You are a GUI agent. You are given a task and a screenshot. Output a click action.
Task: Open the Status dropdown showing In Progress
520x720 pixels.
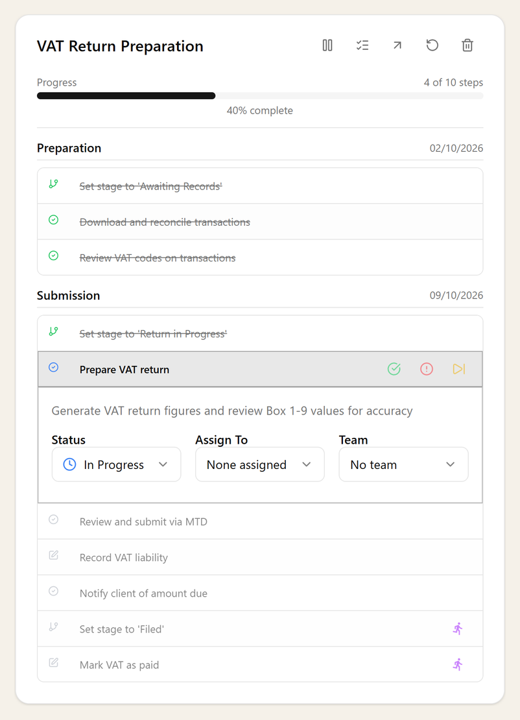(117, 464)
